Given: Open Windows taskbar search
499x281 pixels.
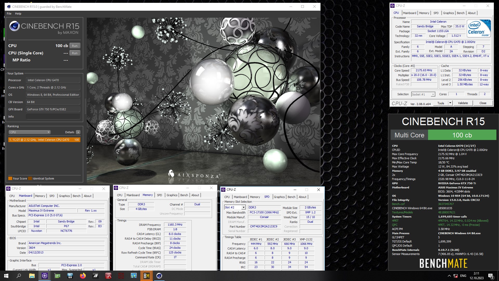Looking at the screenshot, I should [19, 276].
